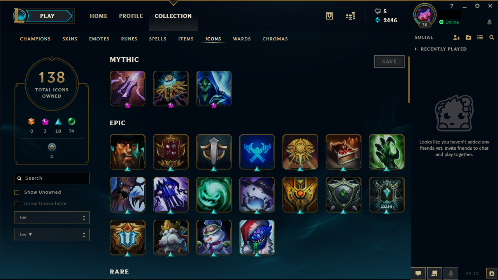Enable the Show Unowned checkbox

pyautogui.click(x=17, y=192)
